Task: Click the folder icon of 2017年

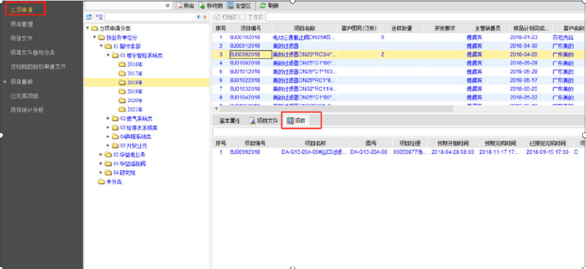Action: (x=122, y=73)
